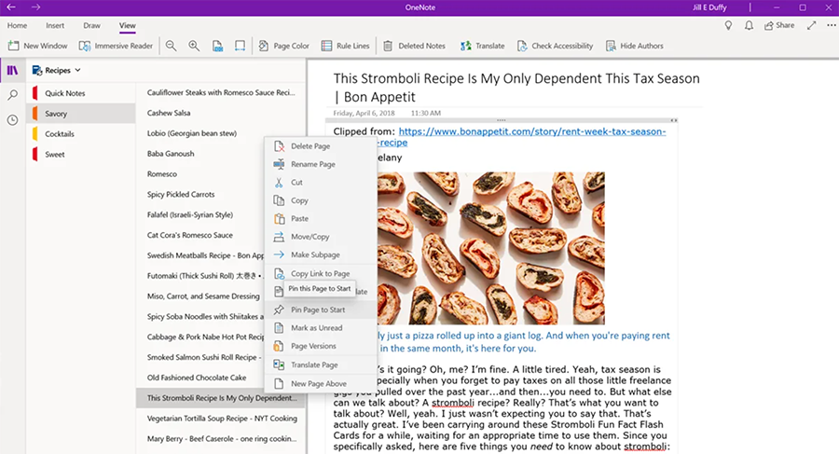Toggle Rule Lines

[x=346, y=46]
